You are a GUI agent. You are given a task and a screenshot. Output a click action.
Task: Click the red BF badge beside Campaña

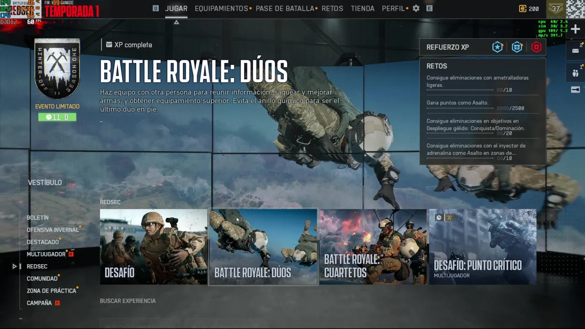57,303
